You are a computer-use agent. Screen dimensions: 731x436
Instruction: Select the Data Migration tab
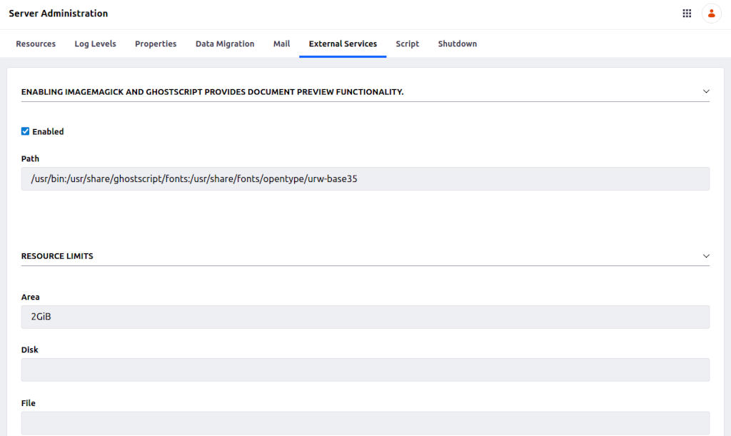coord(225,44)
